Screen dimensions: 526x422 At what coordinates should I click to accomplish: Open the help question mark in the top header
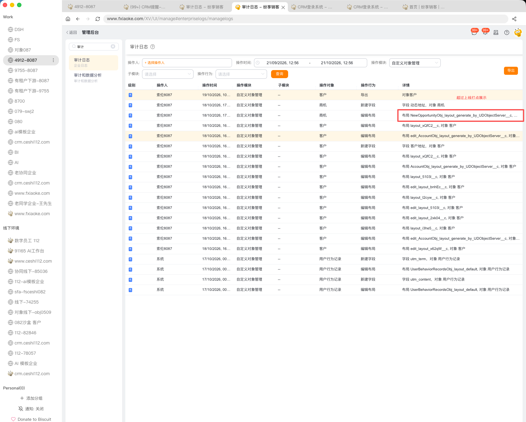pyautogui.click(x=507, y=33)
